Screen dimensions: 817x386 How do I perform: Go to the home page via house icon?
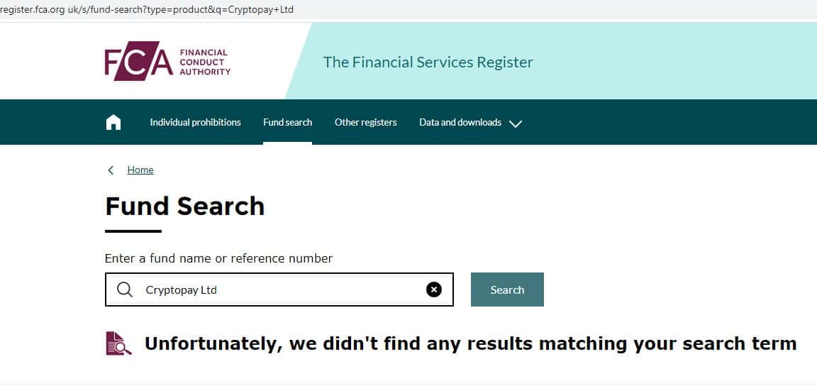(x=113, y=123)
